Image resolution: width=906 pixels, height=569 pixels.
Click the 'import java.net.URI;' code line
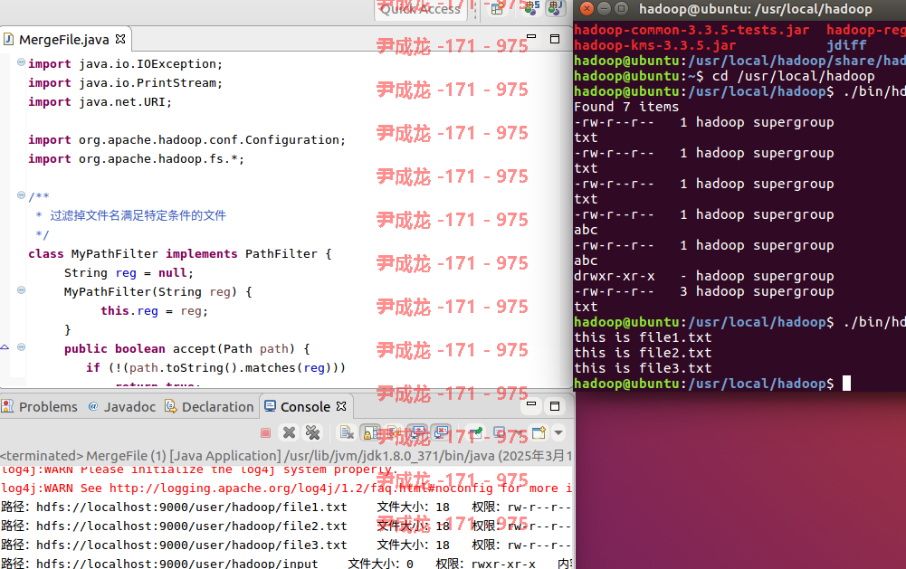(x=100, y=101)
